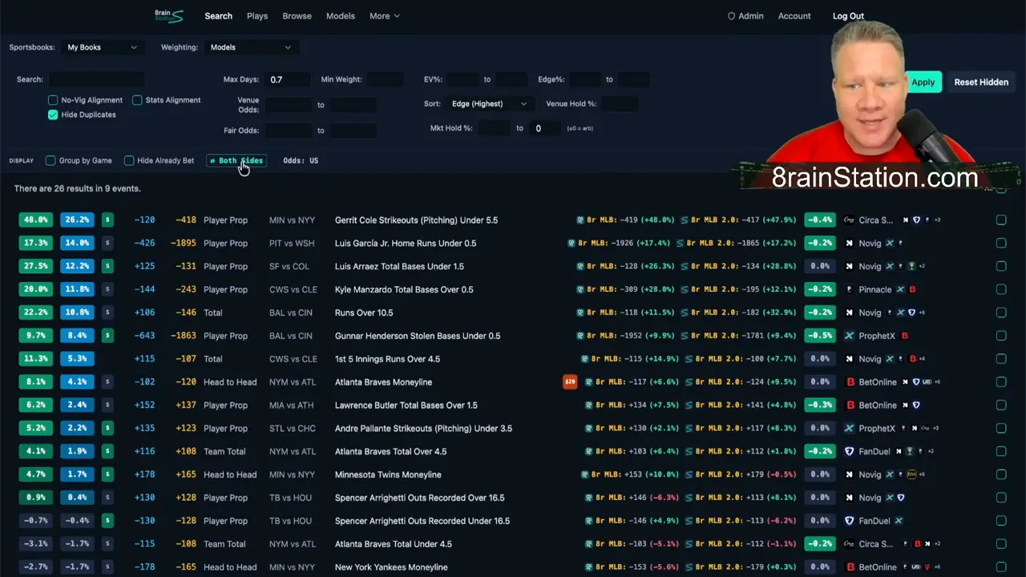Click the $20 orange badge on Braves Moneyline
Image resolution: width=1026 pixels, height=577 pixels.
coord(570,382)
